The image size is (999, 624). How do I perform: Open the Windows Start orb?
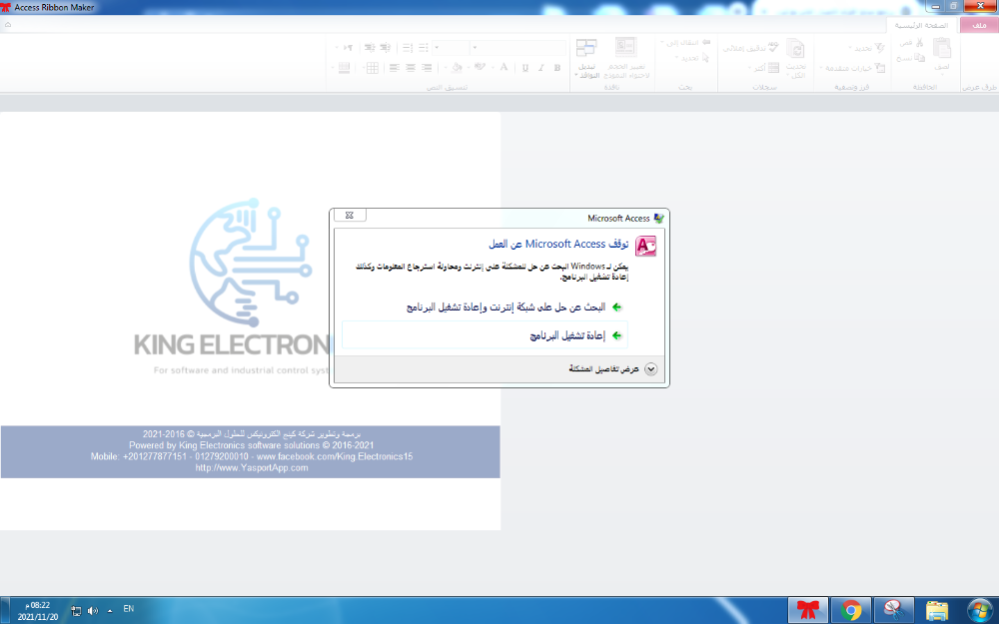pyautogui.click(x=979, y=610)
